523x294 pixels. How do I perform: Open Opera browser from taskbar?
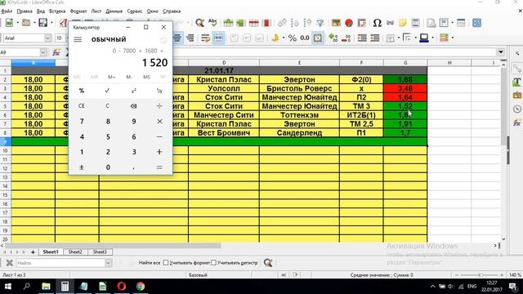point(122,287)
